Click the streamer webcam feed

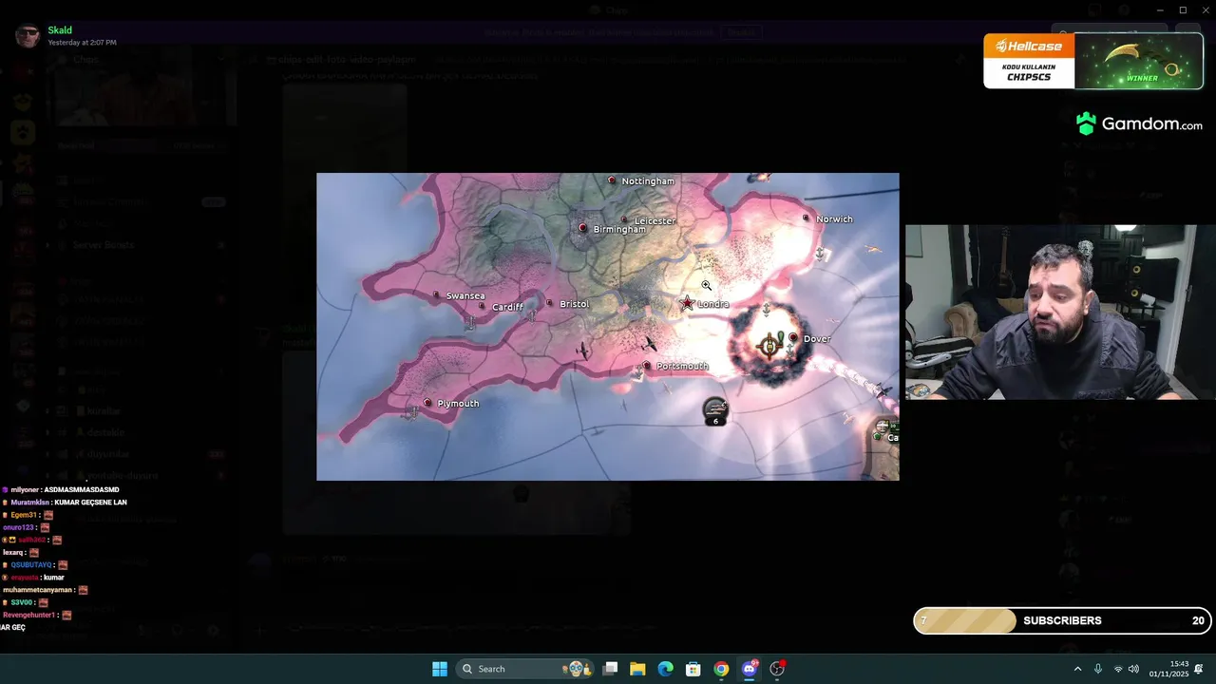pos(1060,313)
